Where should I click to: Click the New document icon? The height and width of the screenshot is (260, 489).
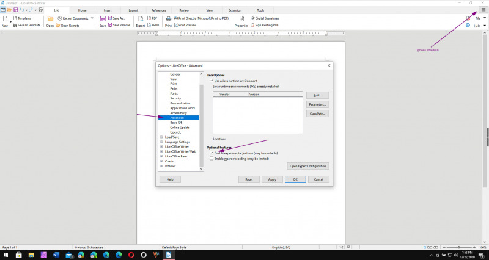[x=4, y=19]
